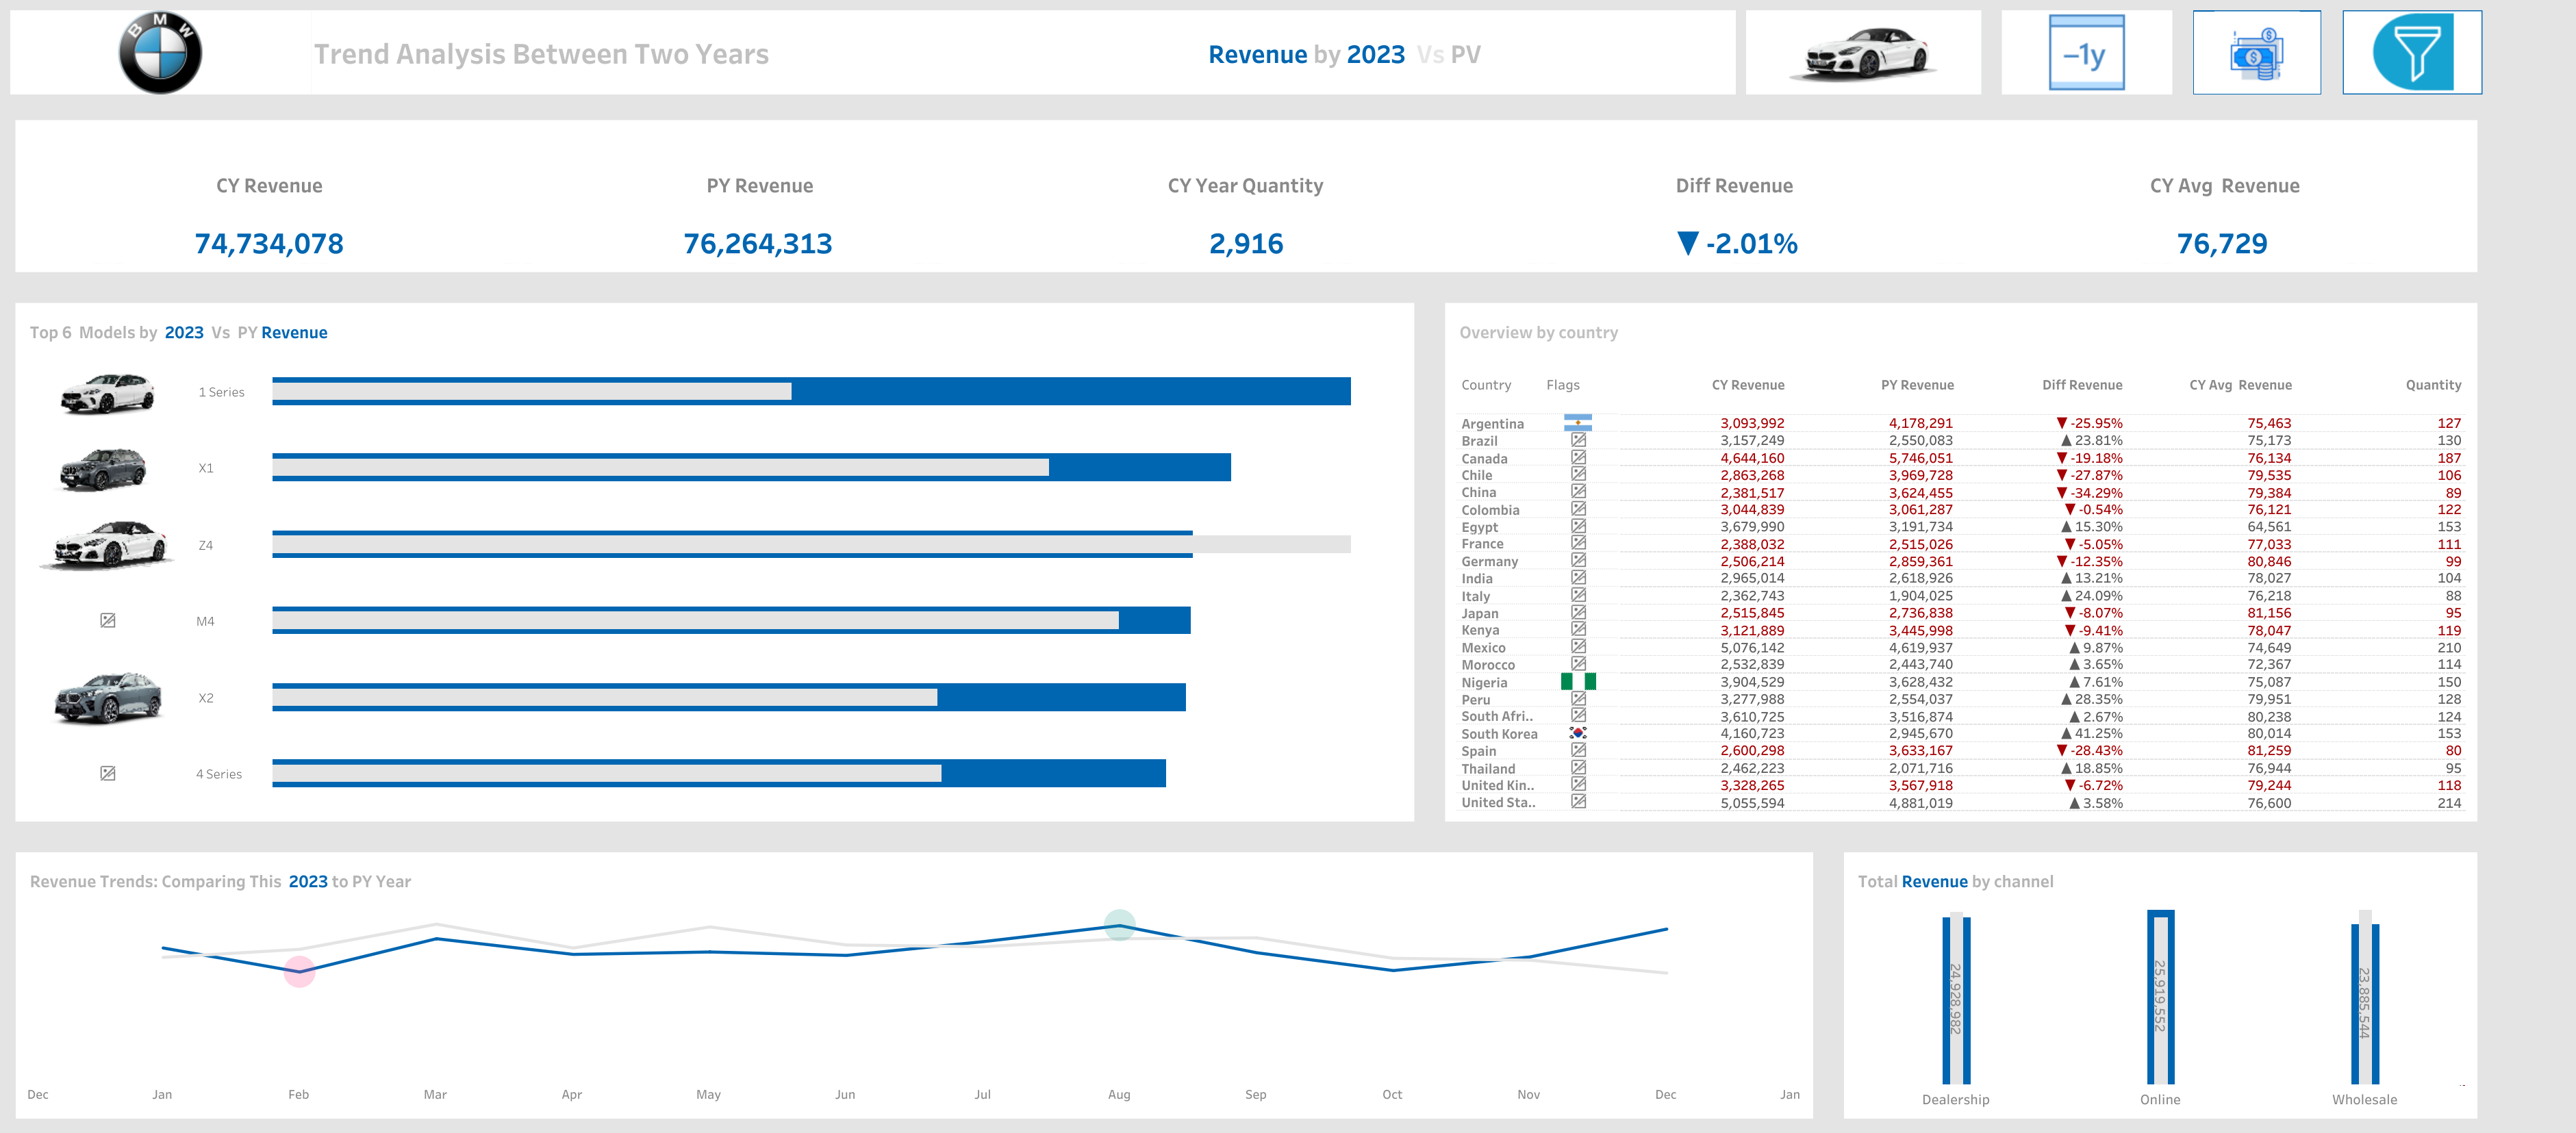Click the Aug label on trend axis
Viewport: 2576px width, 1133px height.
(1119, 1094)
